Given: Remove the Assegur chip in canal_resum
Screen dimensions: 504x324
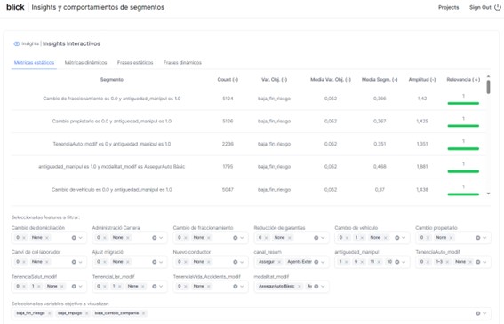Looking at the screenshot, I should click(279, 262).
